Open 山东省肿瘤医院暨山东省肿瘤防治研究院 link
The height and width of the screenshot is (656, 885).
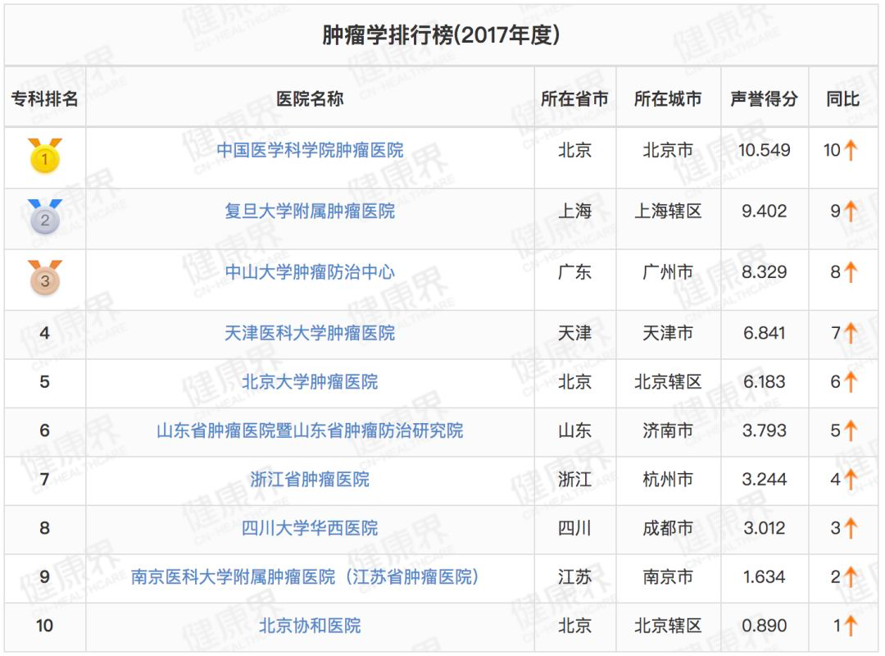click(x=310, y=430)
